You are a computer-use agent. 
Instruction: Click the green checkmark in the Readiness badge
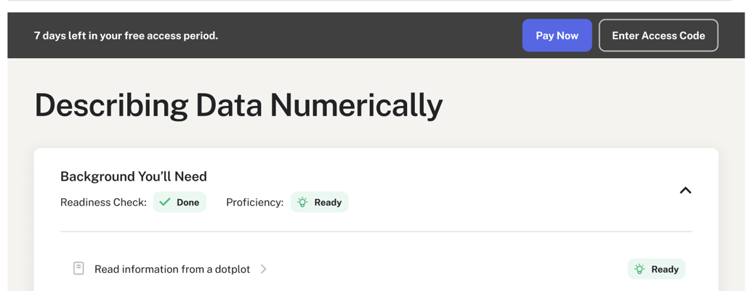click(x=165, y=202)
